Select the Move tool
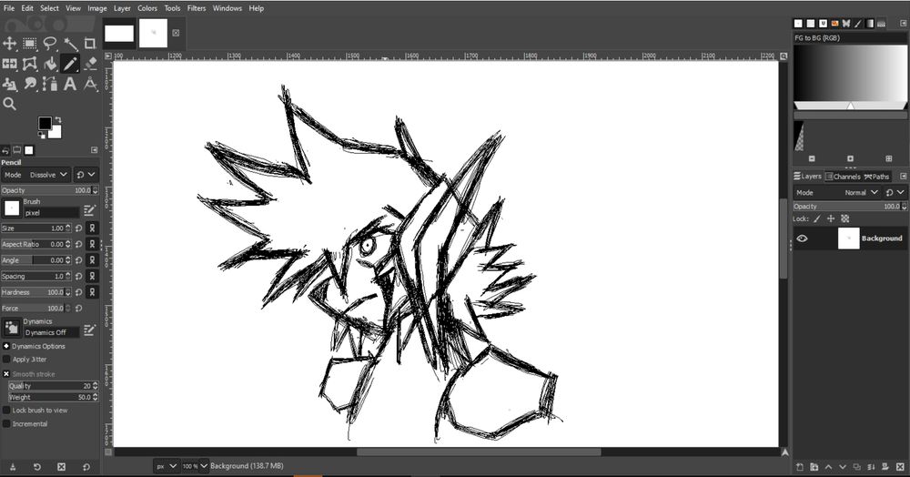Viewport: 910px width, 477px height. [10, 44]
